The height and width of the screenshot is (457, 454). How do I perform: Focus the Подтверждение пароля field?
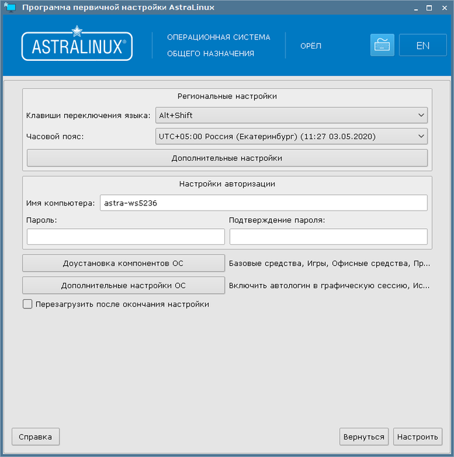[329, 237]
